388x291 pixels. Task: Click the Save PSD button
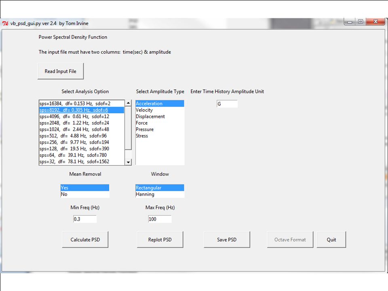click(x=227, y=240)
